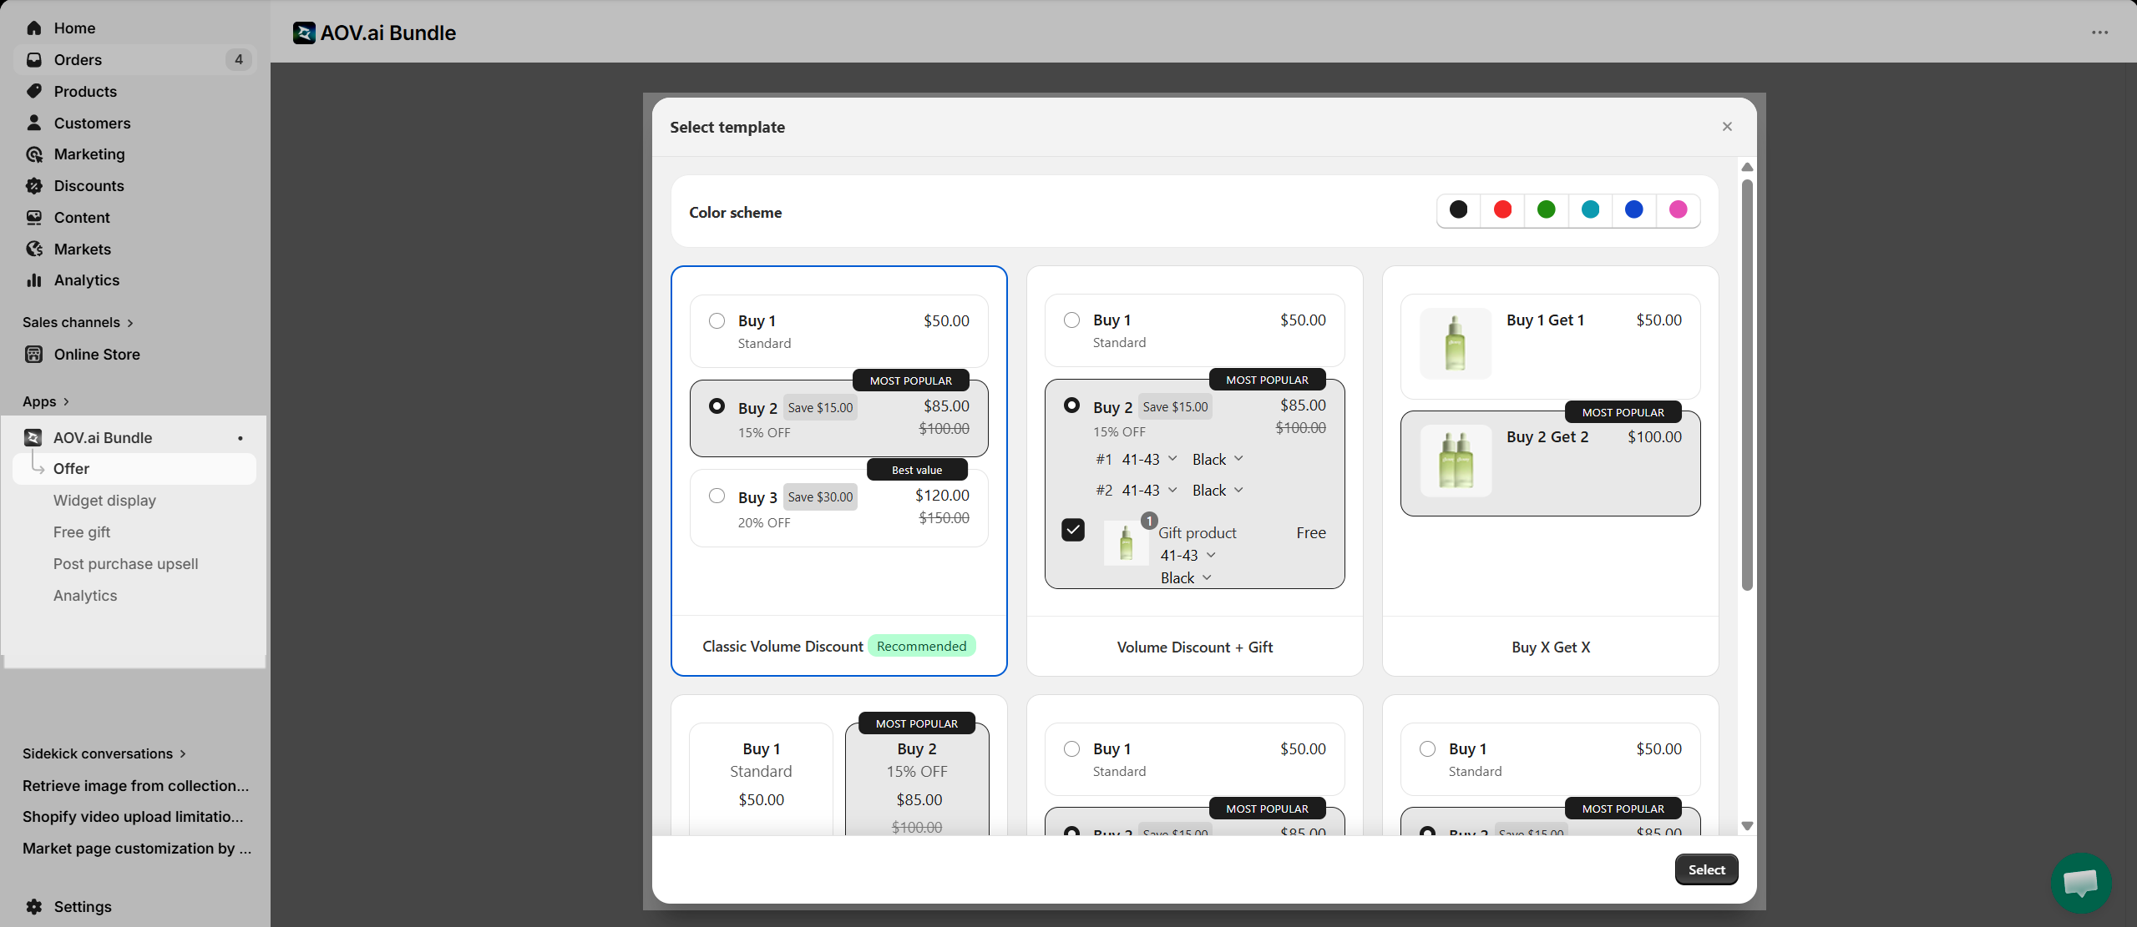Click the Online Store icon
Viewport: 2137px width, 927px height.
(x=34, y=355)
